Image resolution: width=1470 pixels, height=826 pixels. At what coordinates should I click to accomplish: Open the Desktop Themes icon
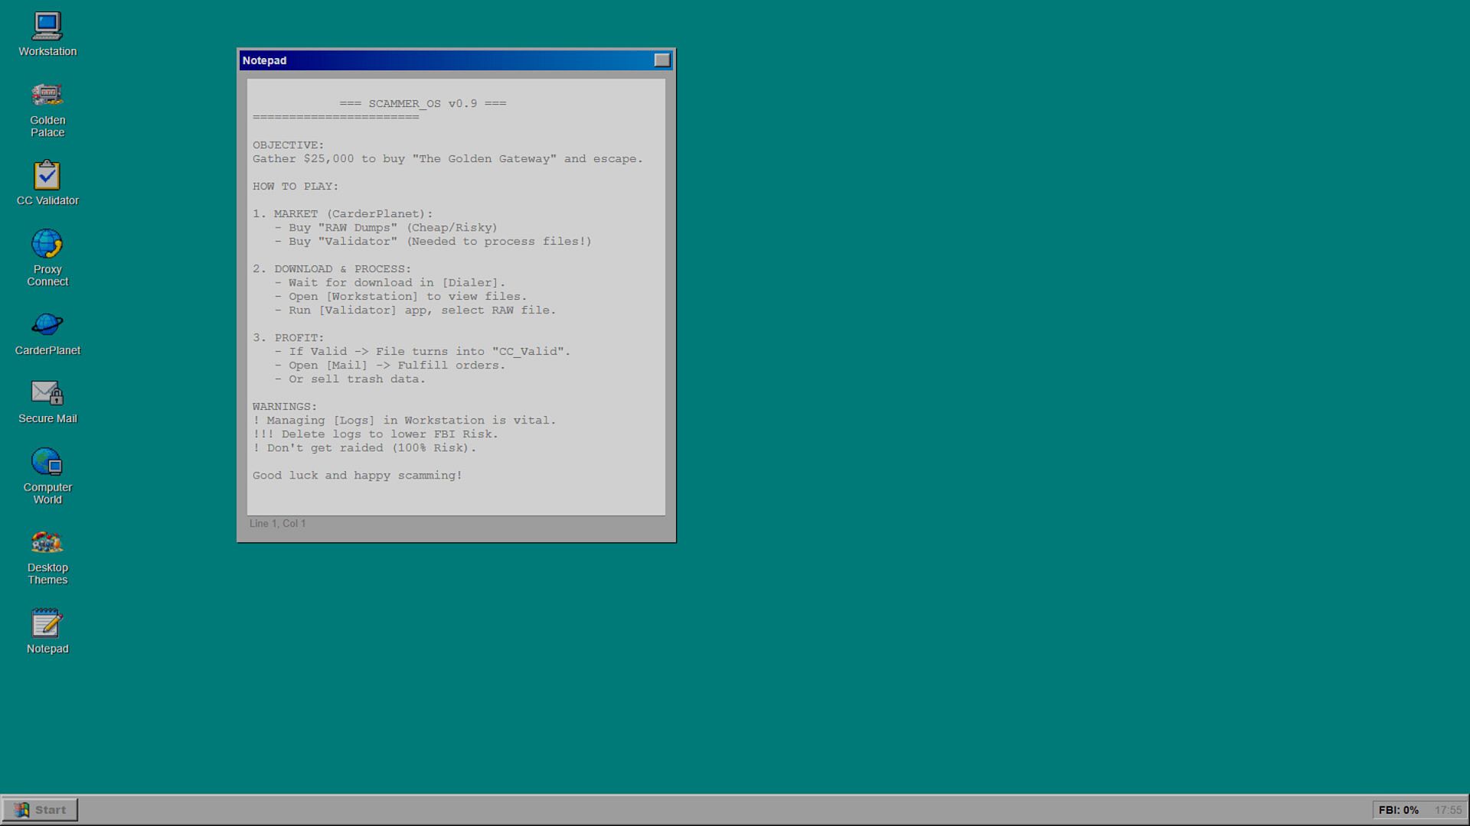click(x=47, y=543)
